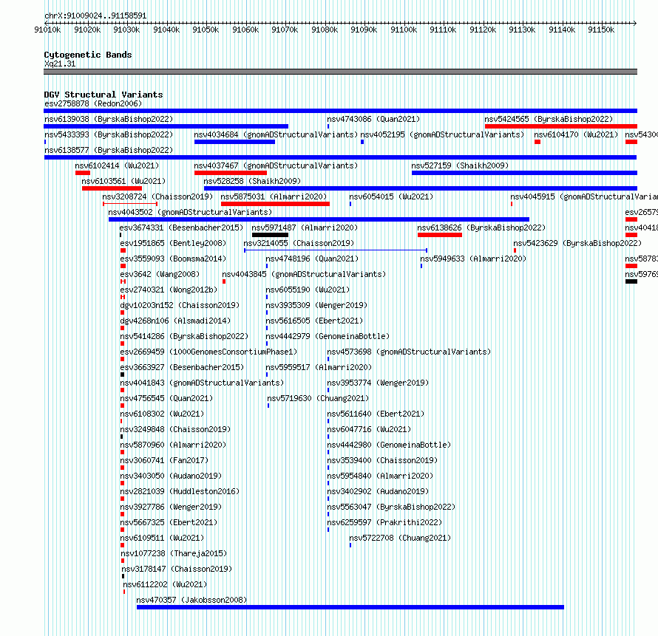The width and height of the screenshot is (658, 636).
Task: Select the blue bar under esv2758878
Action: 340,111
